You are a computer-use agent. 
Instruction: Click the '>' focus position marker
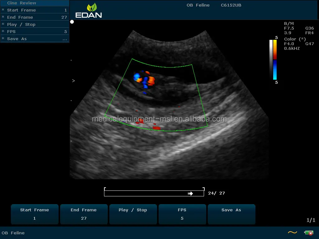click(74, 81)
